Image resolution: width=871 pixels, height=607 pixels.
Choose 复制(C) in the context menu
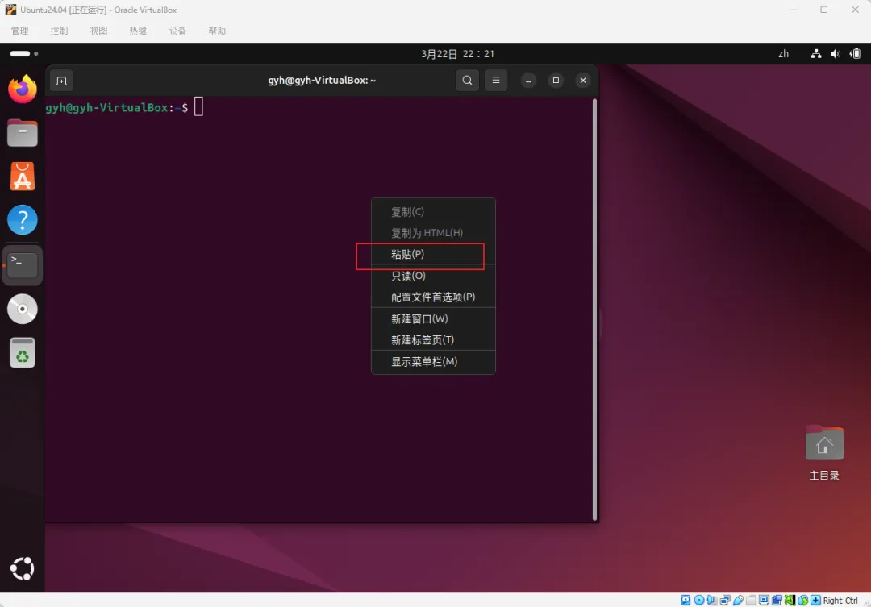[433, 211]
